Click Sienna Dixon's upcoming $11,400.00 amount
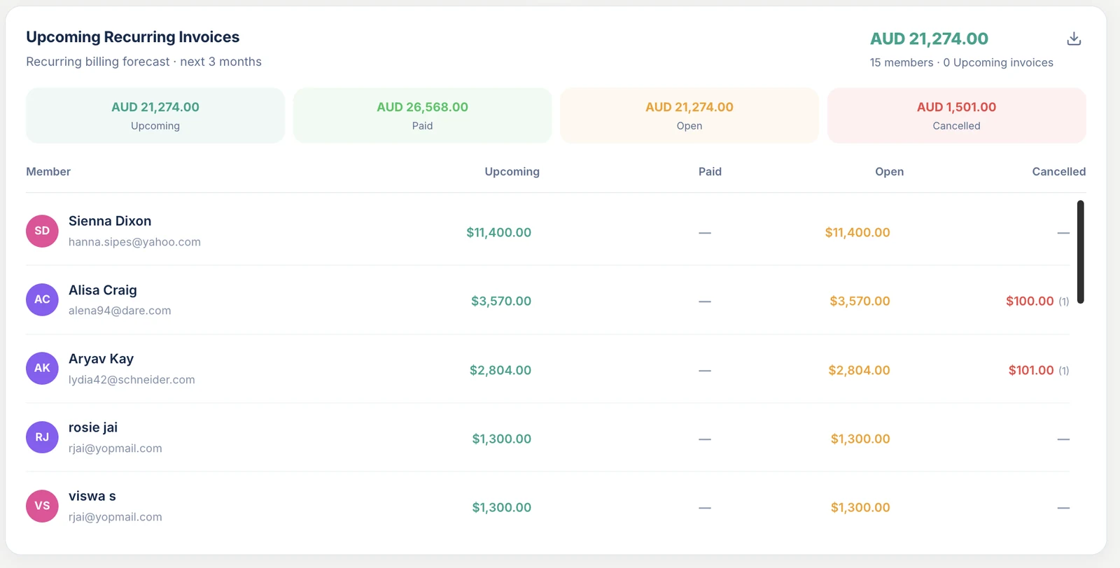 pyautogui.click(x=499, y=232)
